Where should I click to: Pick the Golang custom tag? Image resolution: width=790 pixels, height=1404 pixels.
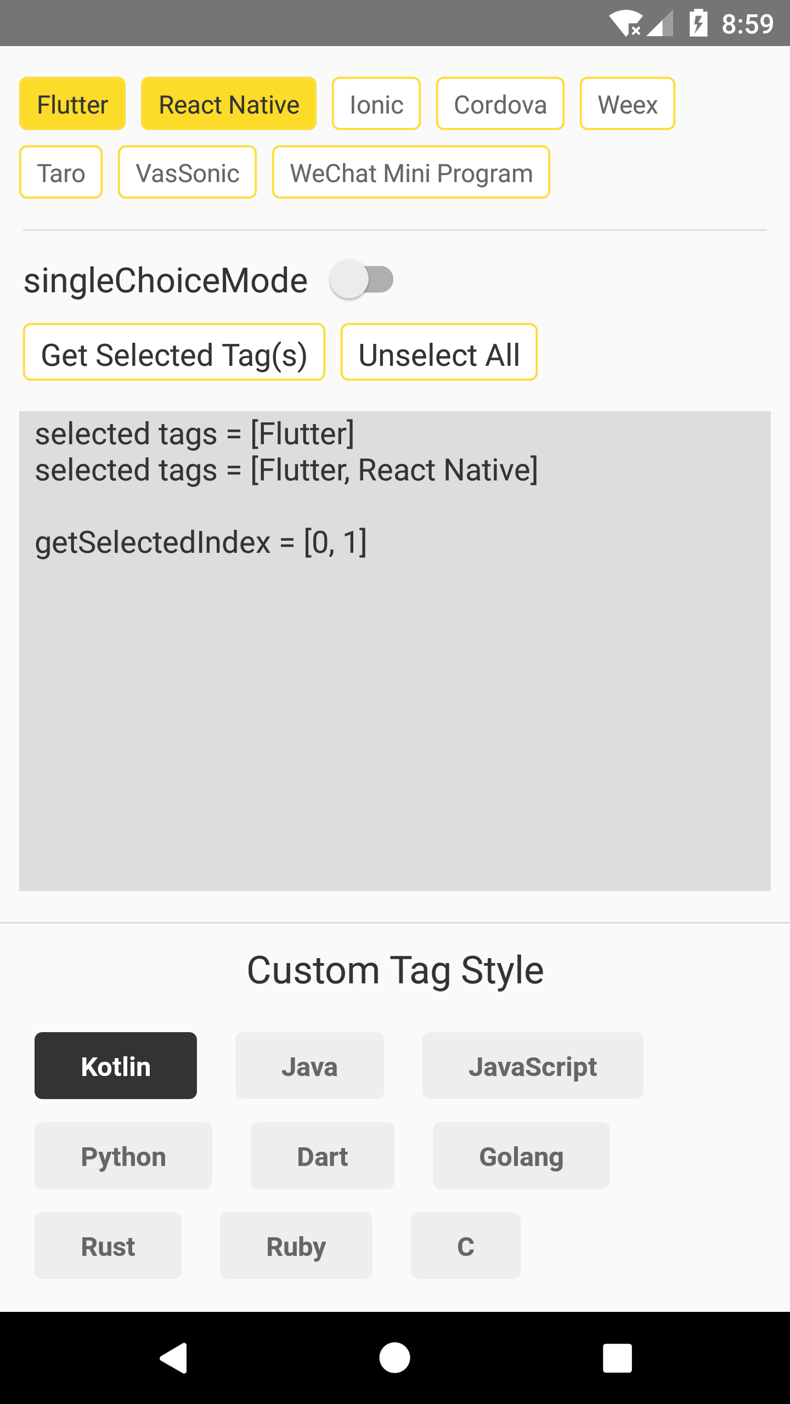pos(521,1156)
